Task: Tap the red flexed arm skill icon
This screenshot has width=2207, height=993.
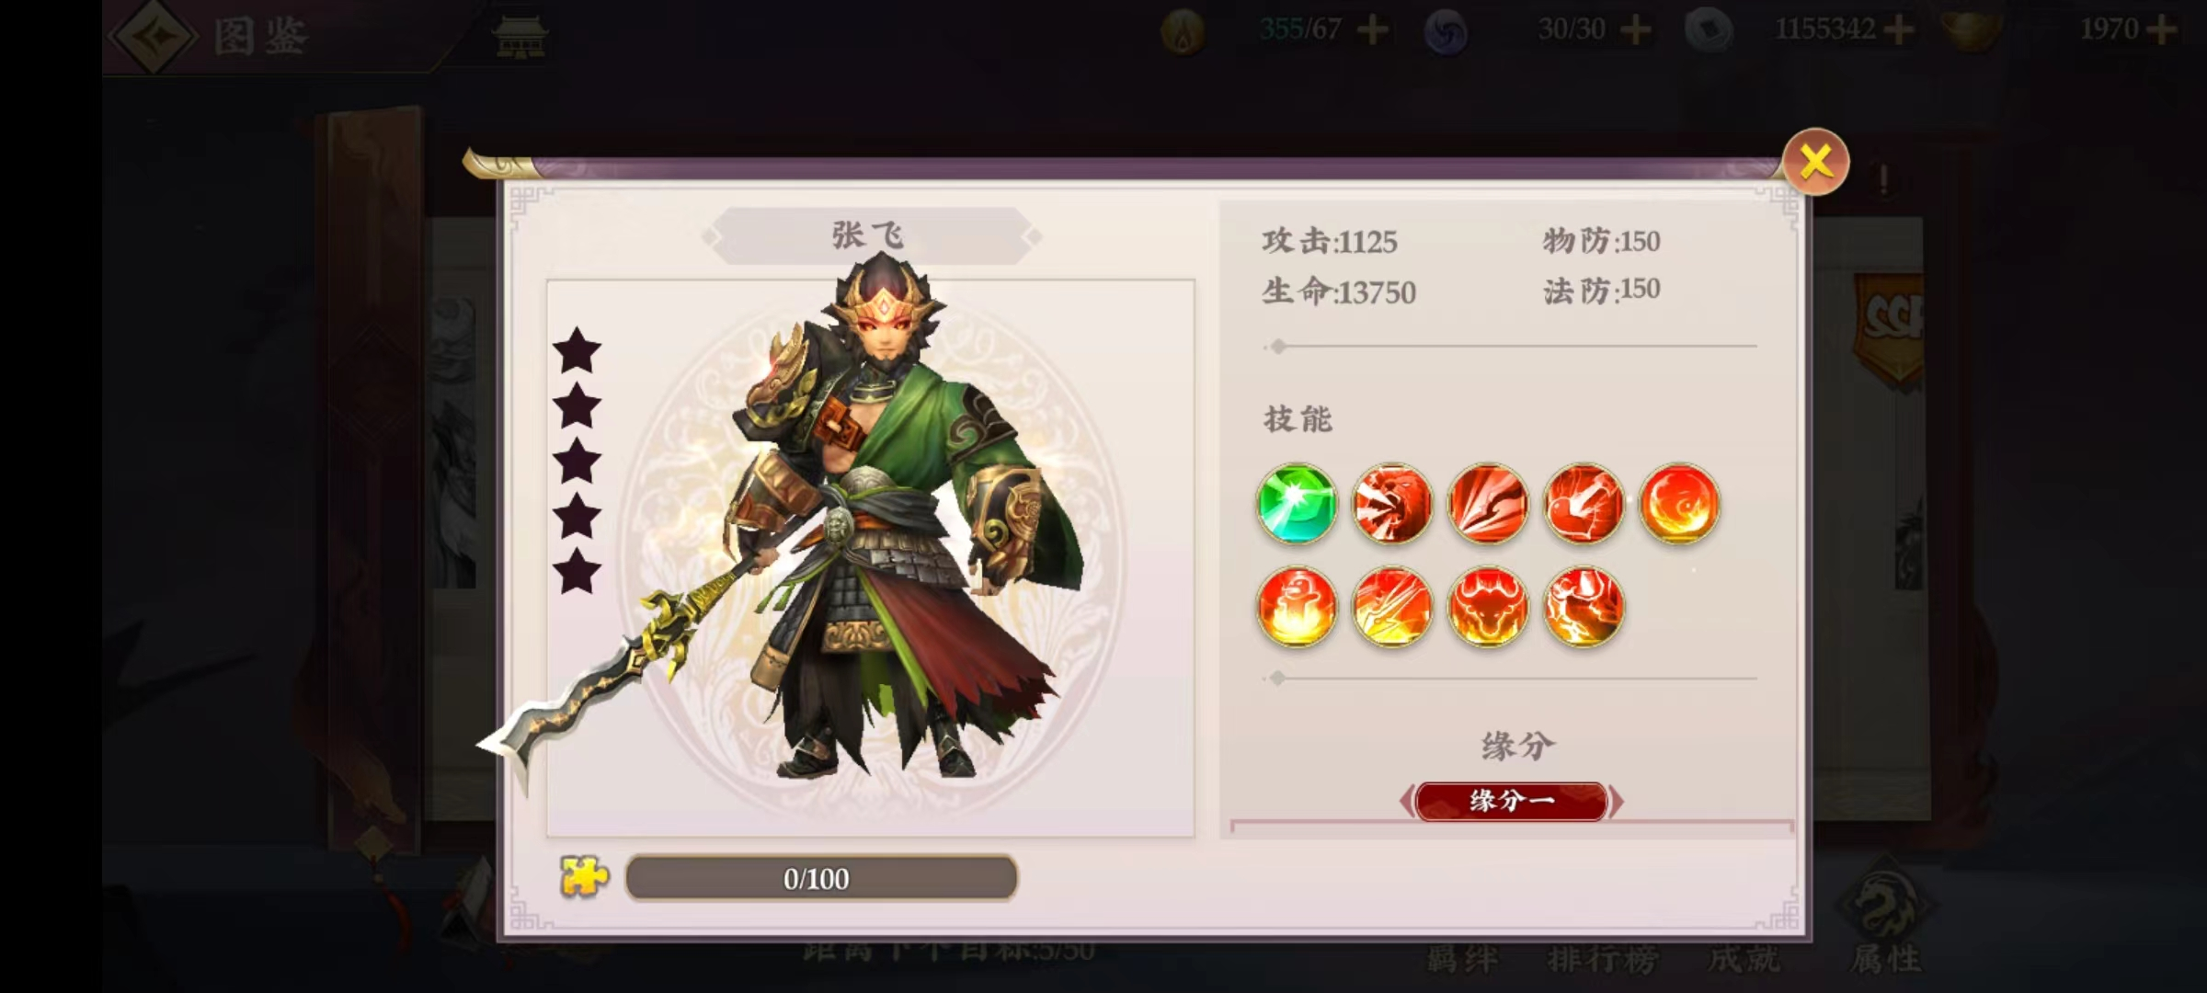Action: [1584, 504]
